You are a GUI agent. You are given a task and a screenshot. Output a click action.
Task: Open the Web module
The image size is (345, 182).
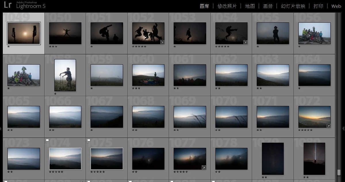336,6
